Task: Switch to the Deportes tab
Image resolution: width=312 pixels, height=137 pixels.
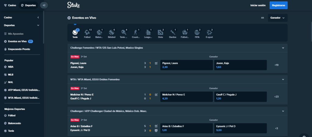Action: click(28, 5)
